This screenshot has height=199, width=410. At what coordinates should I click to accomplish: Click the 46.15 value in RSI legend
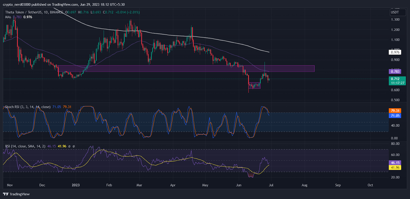[x=52, y=146]
